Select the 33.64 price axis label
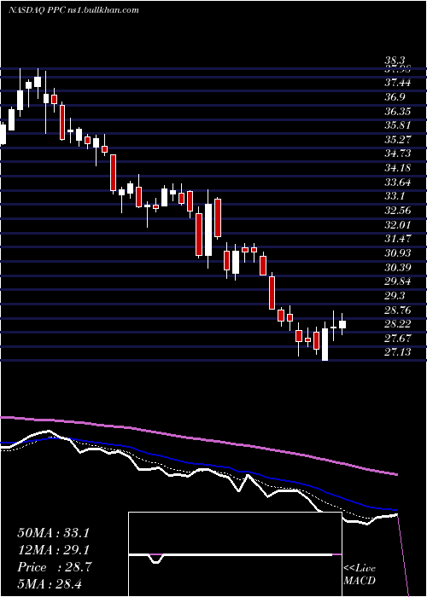427x597 pixels. [x=397, y=183]
